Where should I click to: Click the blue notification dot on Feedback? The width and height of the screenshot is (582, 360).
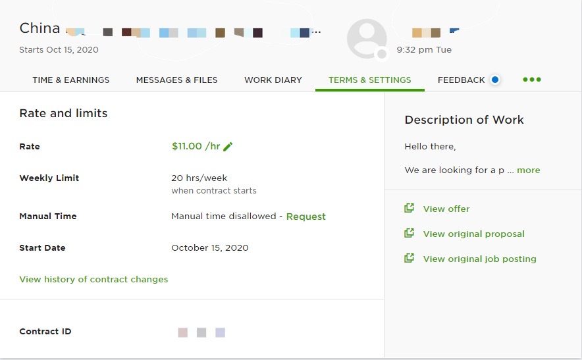(495, 80)
